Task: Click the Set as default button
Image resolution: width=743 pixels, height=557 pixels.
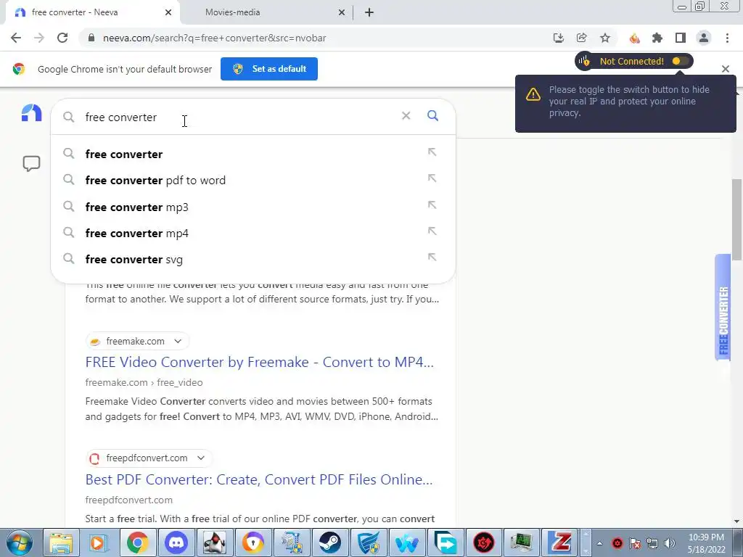Action: tap(269, 69)
